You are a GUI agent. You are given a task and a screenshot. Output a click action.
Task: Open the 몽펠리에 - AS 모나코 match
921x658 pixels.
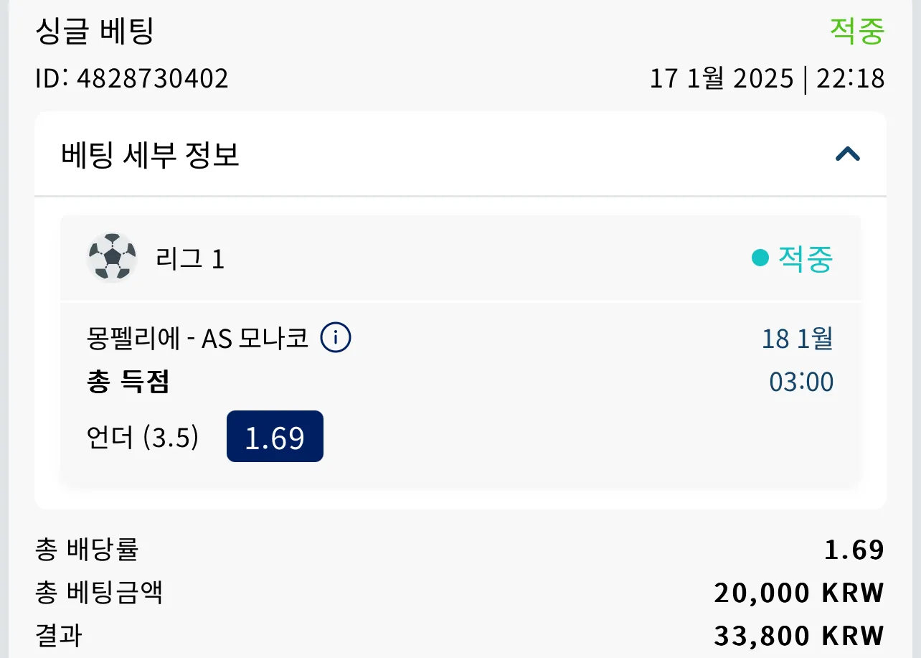pos(197,337)
